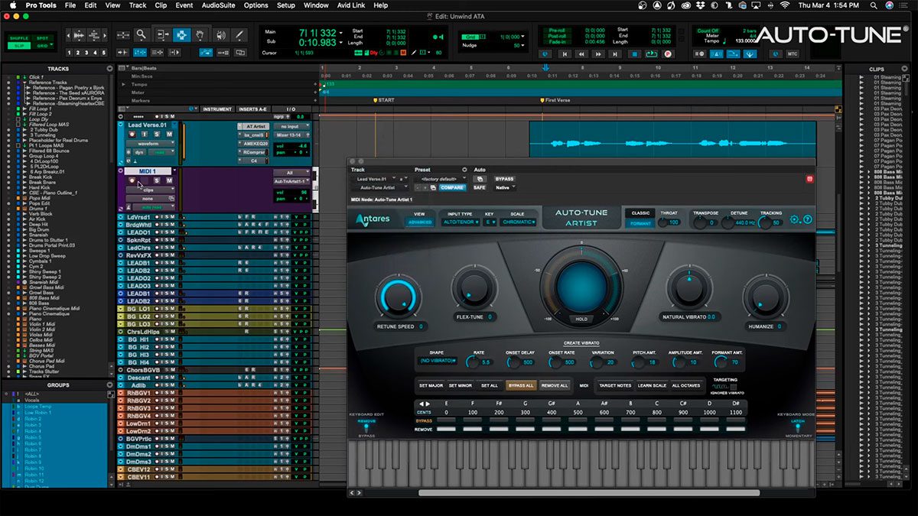
Task: Click the BYPASS ALL button
Action: pyautogui.click(x=522, y=386)
